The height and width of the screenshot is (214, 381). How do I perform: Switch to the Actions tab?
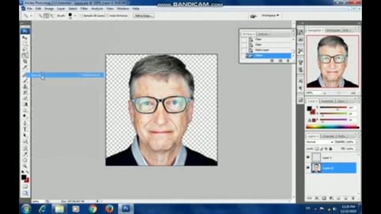[263, 34]
